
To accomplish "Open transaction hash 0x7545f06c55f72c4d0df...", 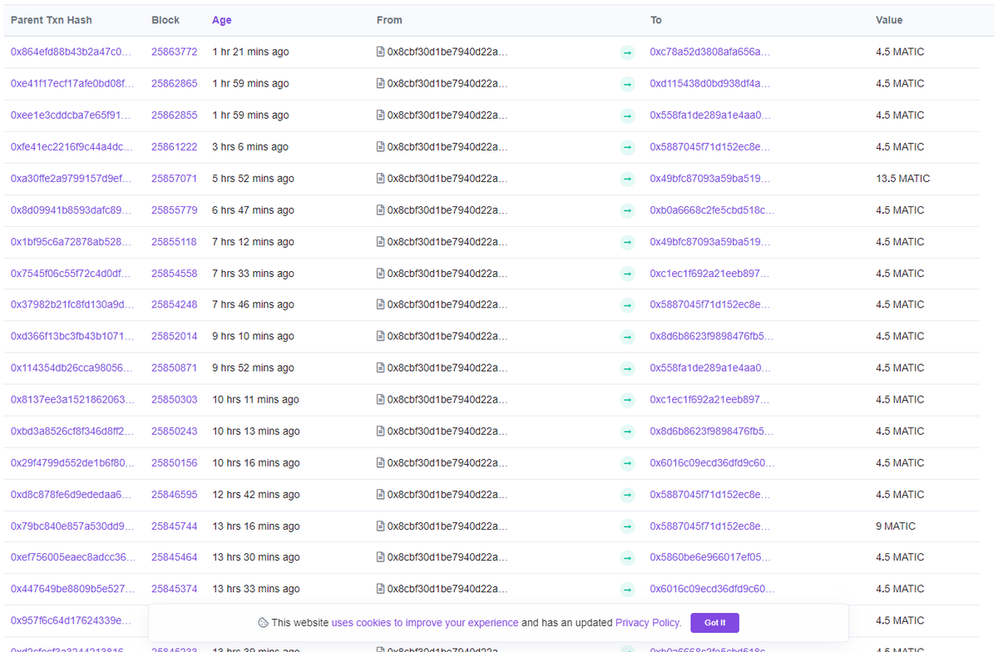I will (71, 273).
